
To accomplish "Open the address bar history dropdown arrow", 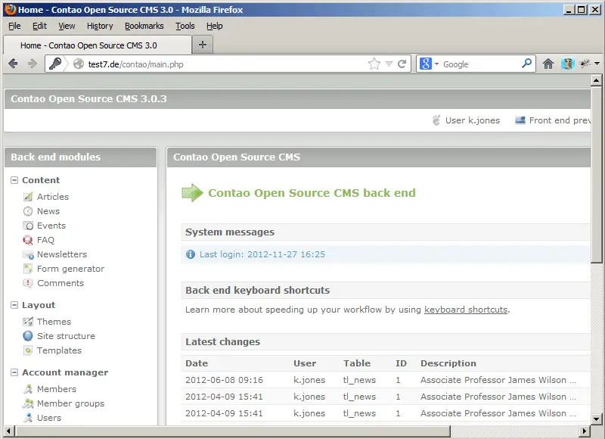I will pos(389,64).
